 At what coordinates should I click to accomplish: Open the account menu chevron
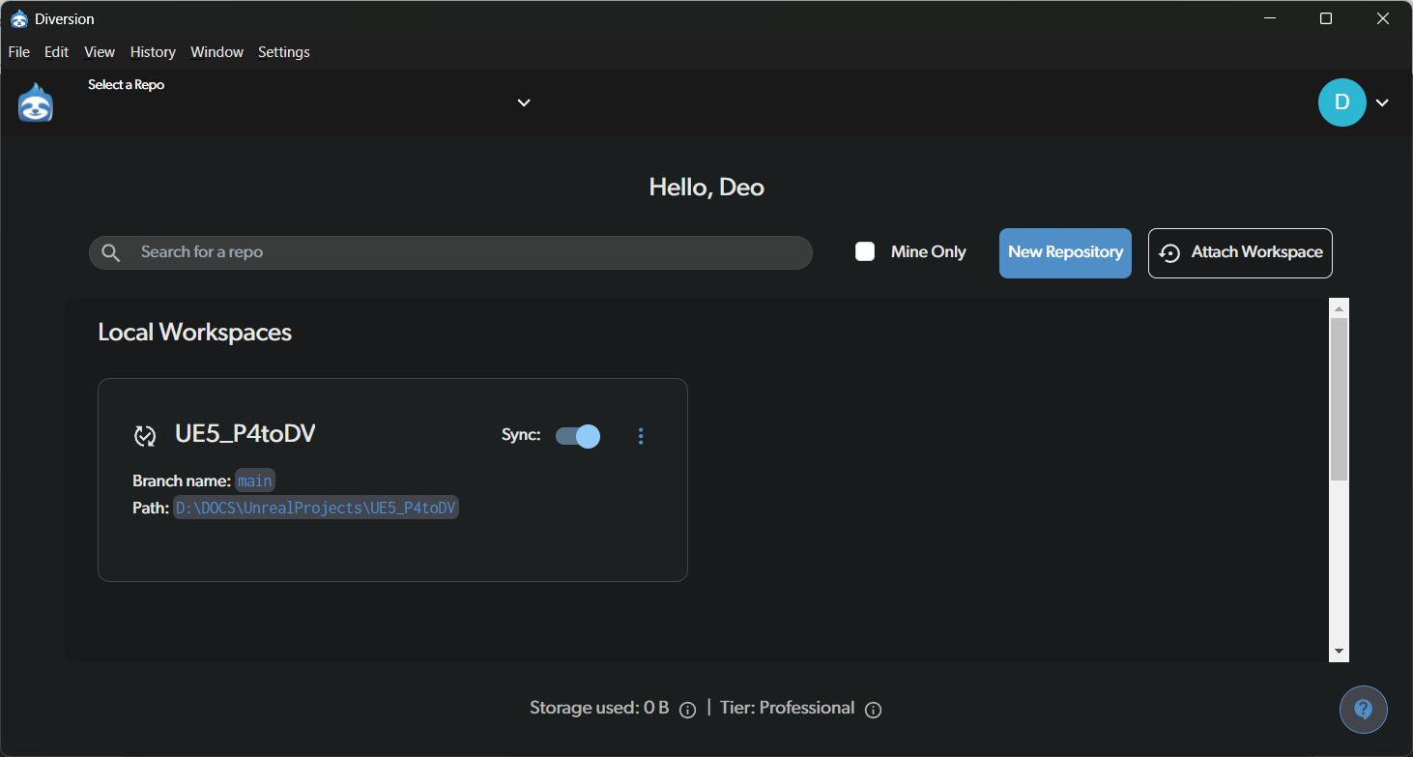click(x=1383, y=102)
